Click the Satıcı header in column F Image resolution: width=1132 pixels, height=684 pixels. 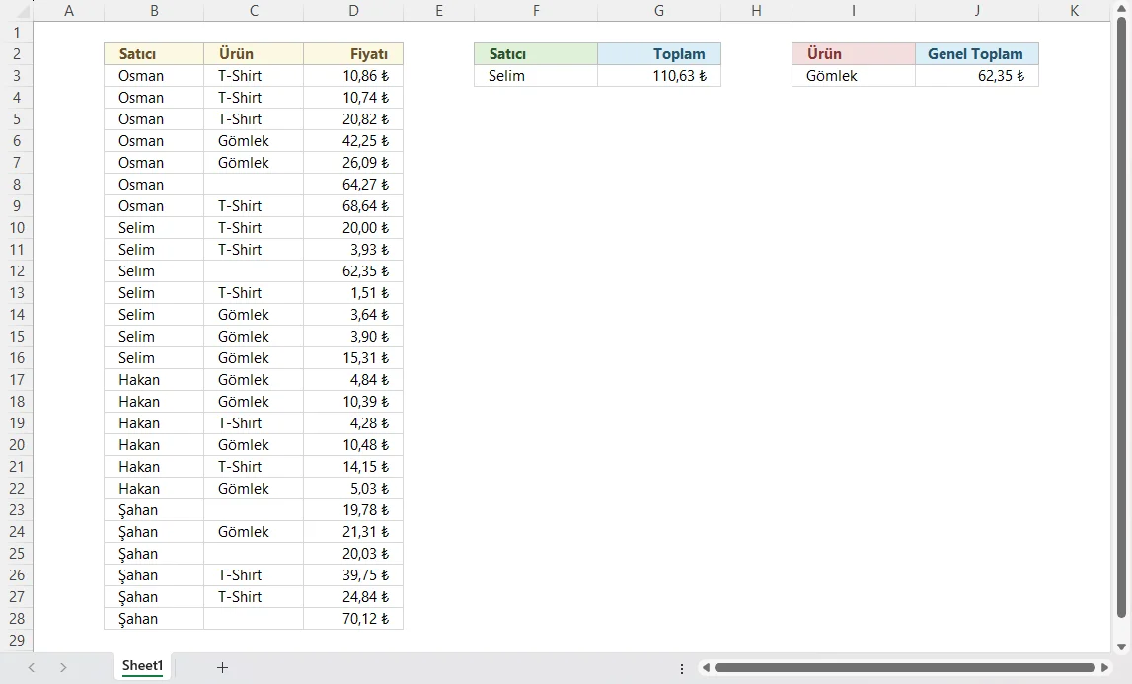pyautogui.click(x=536, y=54)
